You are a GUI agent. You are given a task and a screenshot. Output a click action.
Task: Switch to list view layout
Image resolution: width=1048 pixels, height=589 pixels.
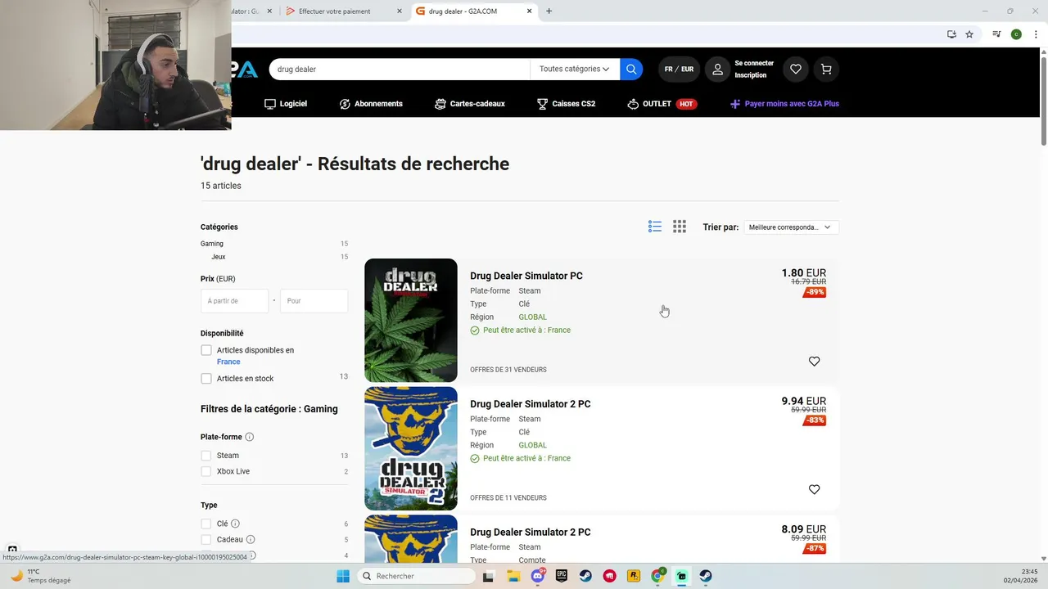tap(655, 227)
